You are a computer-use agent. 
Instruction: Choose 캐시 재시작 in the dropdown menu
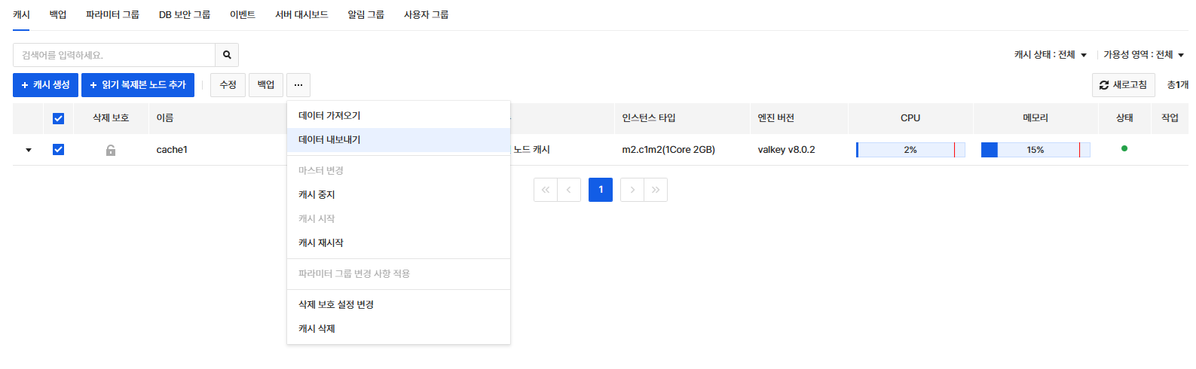pyautogui.click(x=321, y=242)
